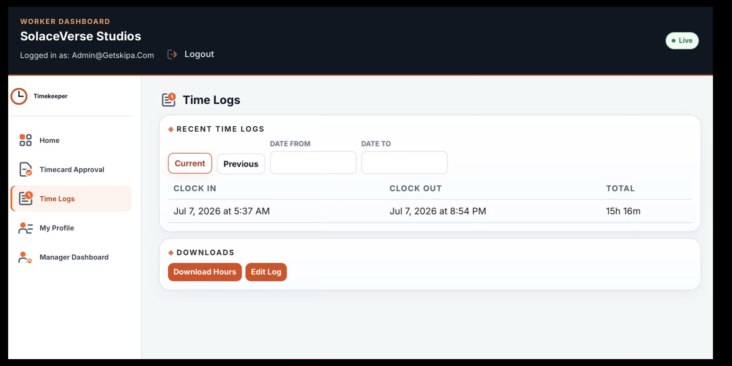Open the Home menu item
This screenshot has width=732, height=366.
pos(71,140)
